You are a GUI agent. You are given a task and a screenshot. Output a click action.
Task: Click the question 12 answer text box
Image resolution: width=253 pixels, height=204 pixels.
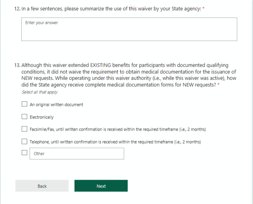(x=129, y=29)
